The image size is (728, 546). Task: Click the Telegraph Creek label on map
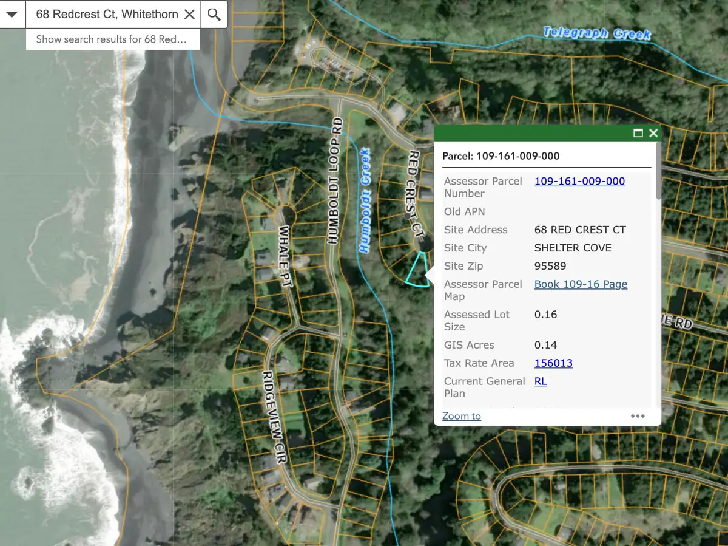pos(597,33)
